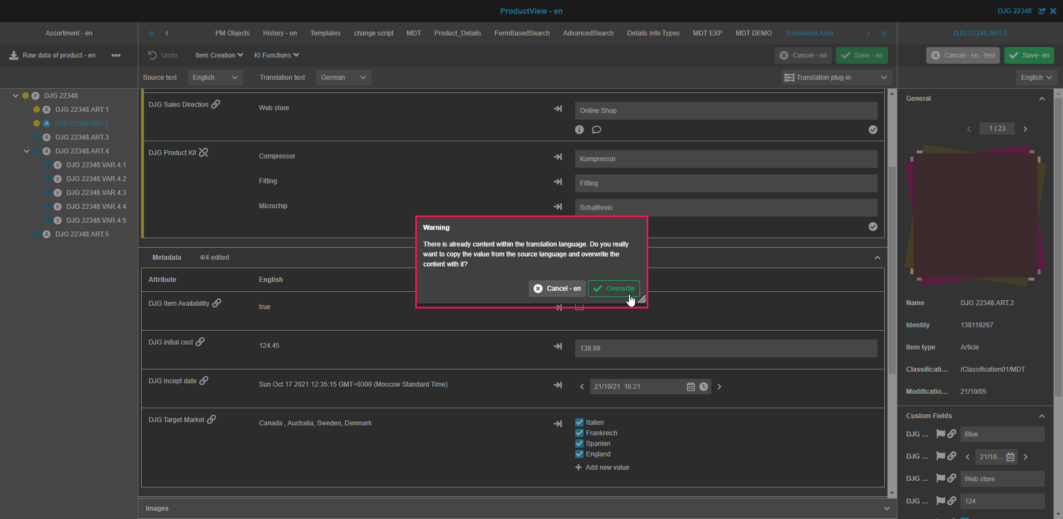Uncheck the England checkbox
The height and width of the screenshot is (519, 1063).
click(579, 454)
